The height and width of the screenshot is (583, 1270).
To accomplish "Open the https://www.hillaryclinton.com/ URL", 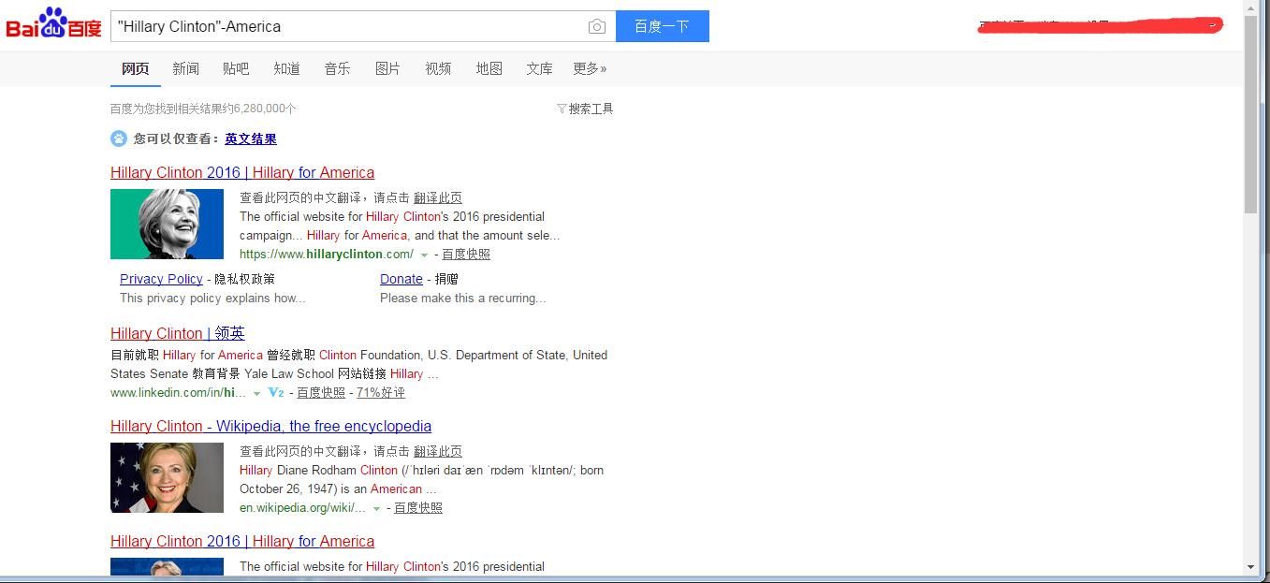I will [x=327, y=254].
